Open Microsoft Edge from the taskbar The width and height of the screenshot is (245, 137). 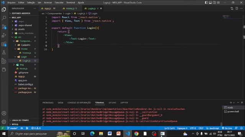coord(92,134)
